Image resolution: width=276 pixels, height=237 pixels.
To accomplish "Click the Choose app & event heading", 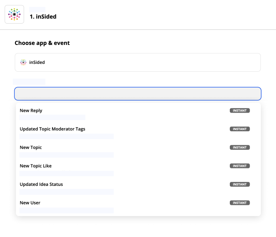I will pos(42,43).
